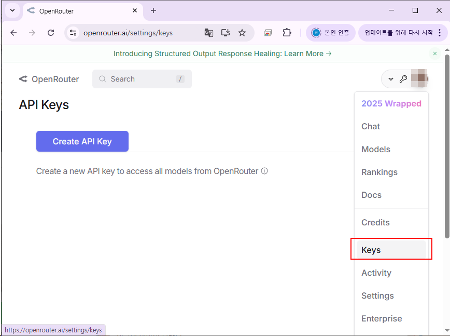Open a new browser tab
The height and width of the screenshot is (336, 450).
tap(153, 10)
